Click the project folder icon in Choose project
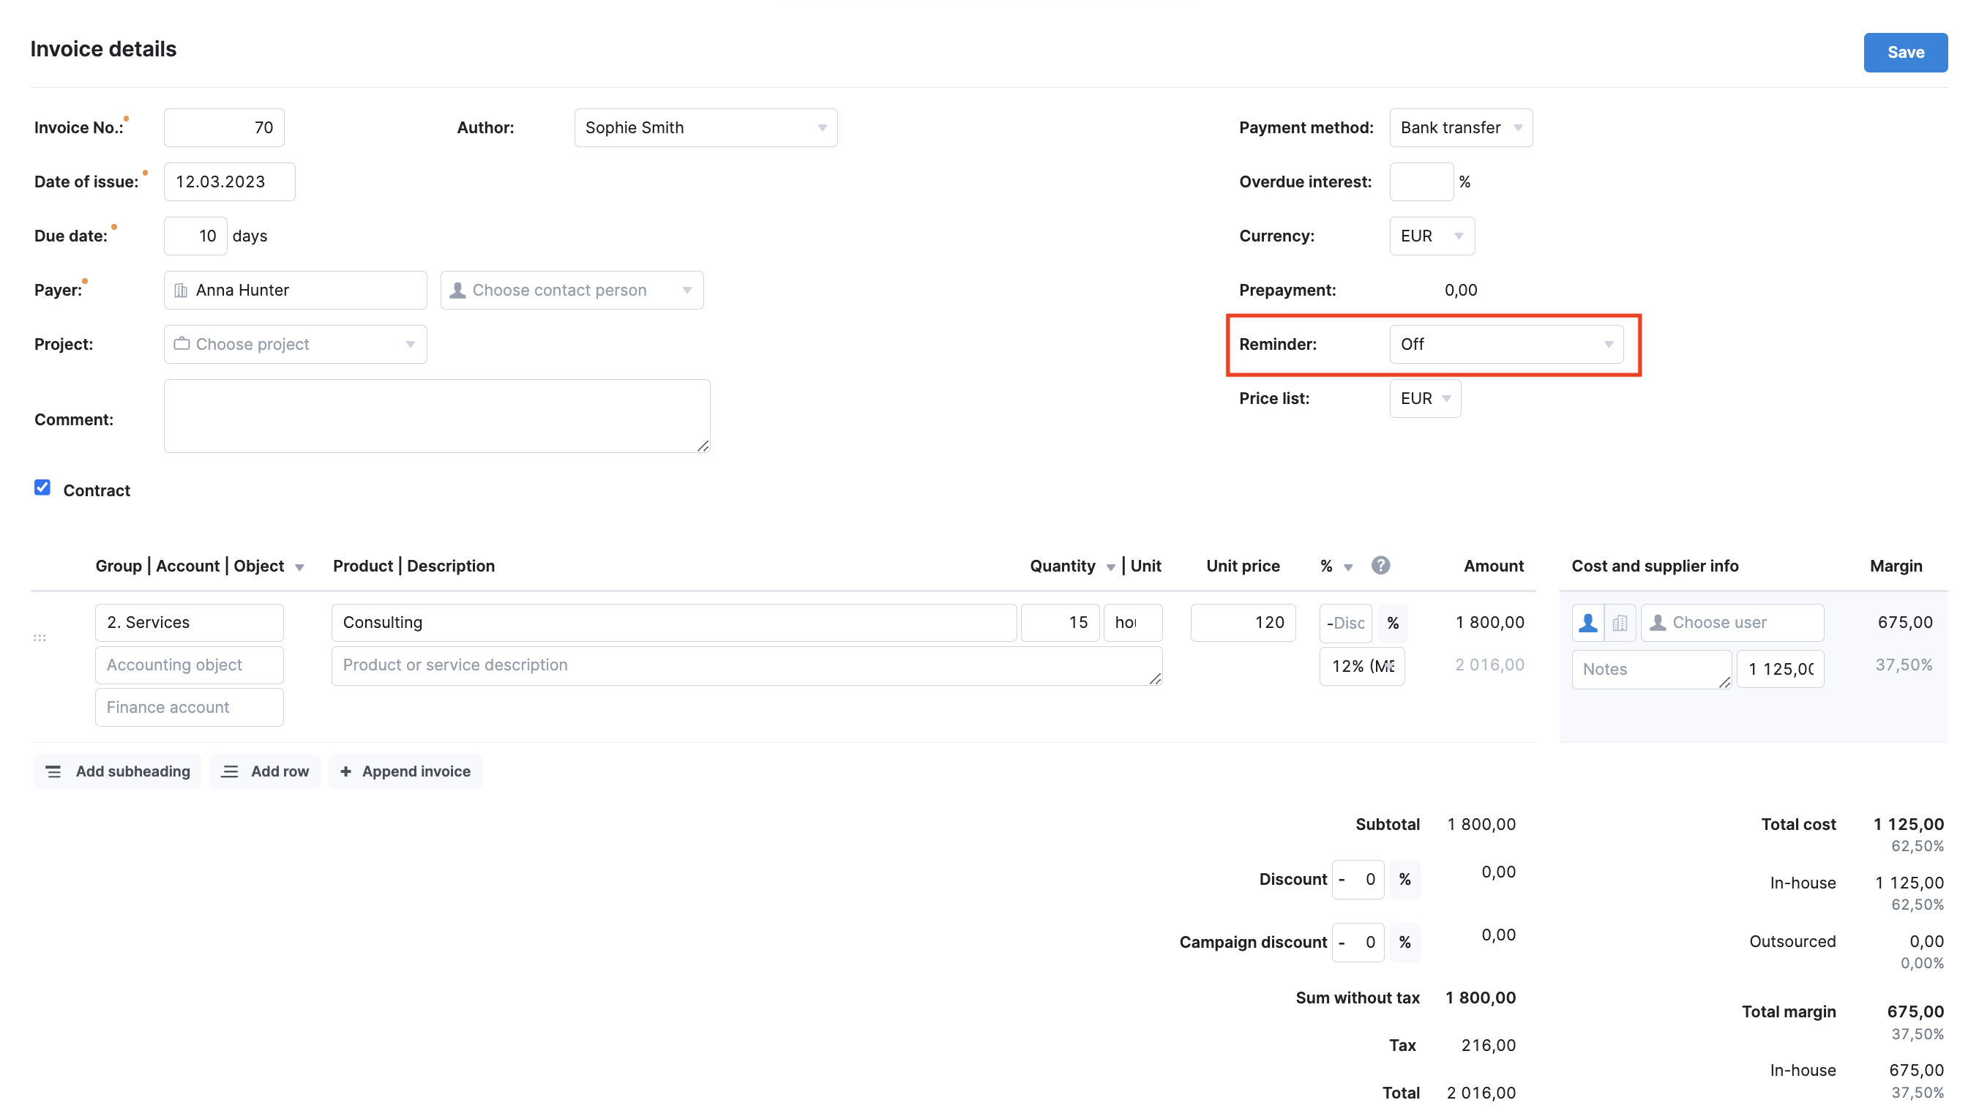This screenshot has height=1111, width=1979. [x=182, y=343]
